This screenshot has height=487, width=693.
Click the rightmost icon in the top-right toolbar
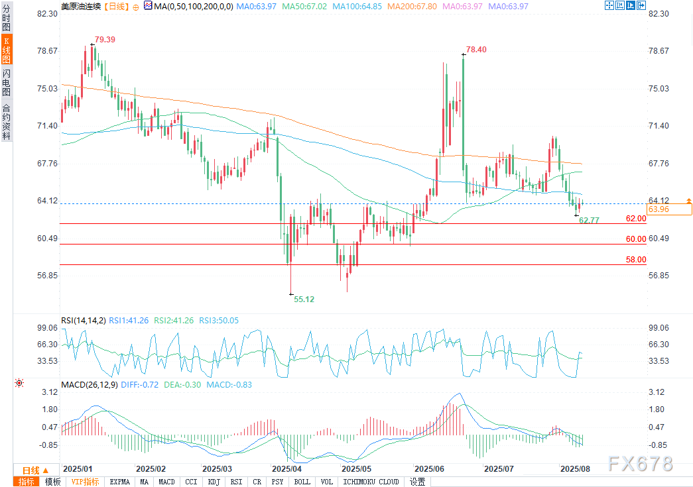641,5
